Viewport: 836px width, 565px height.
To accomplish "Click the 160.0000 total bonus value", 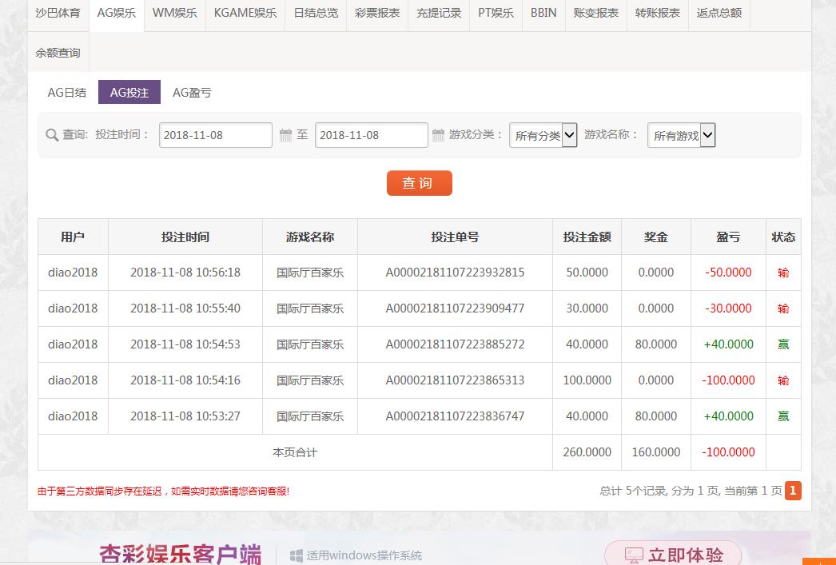I will click(x=656, y=452).
